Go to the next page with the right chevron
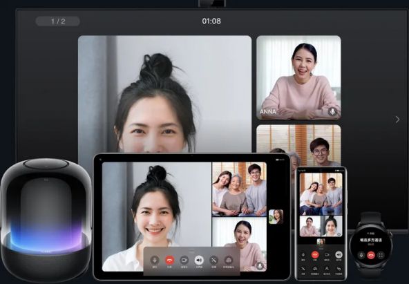Viewport: 409px width, 284px height. [397, 120]
